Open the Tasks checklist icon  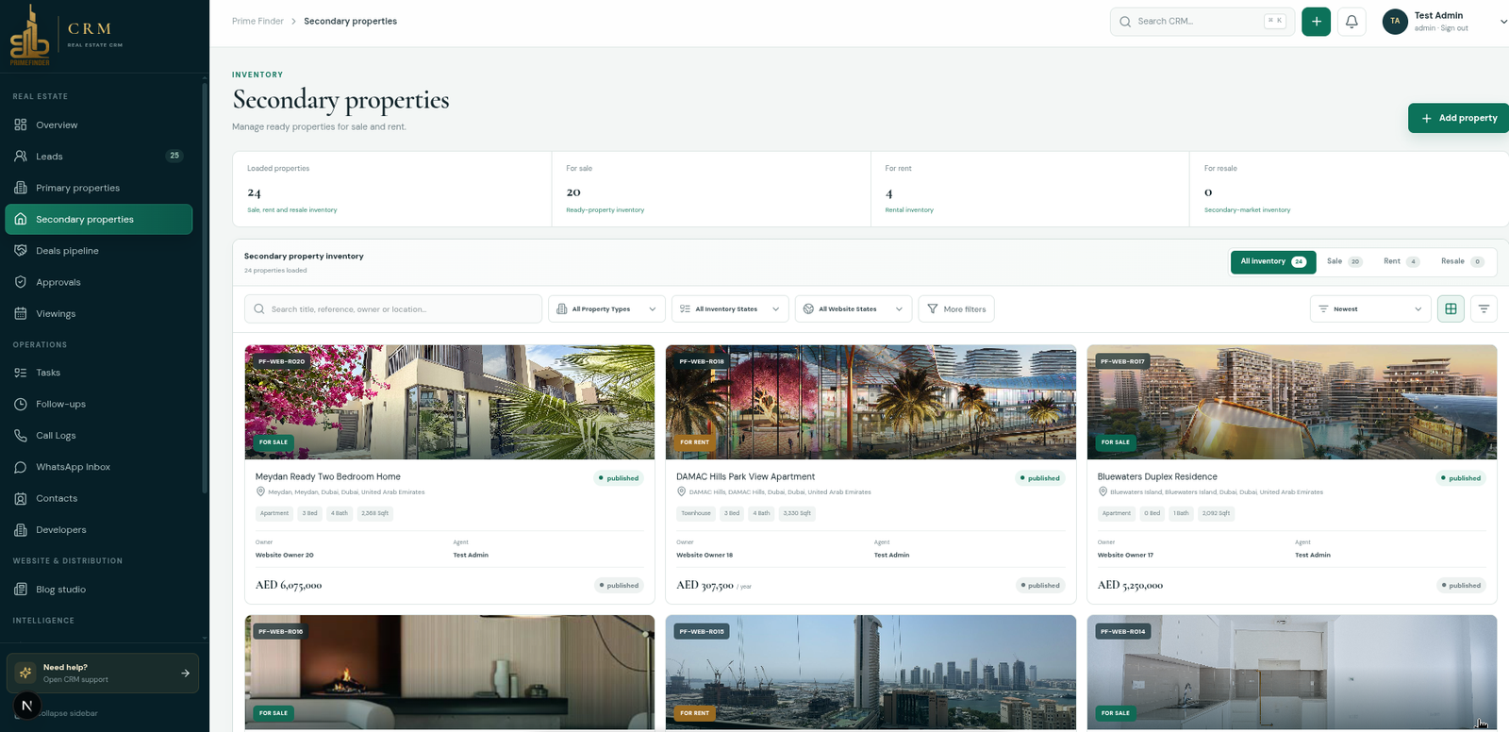coord(21,373)
